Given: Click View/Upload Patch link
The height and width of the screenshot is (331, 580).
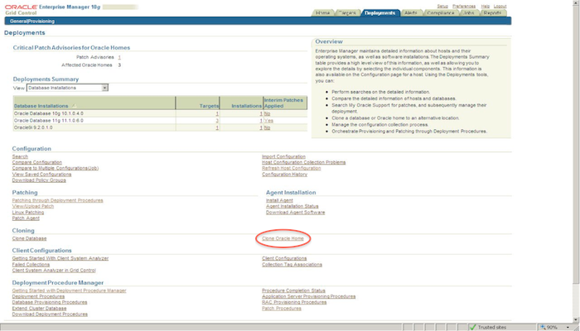Looking at the screenshot, I should tap(33, 207).
